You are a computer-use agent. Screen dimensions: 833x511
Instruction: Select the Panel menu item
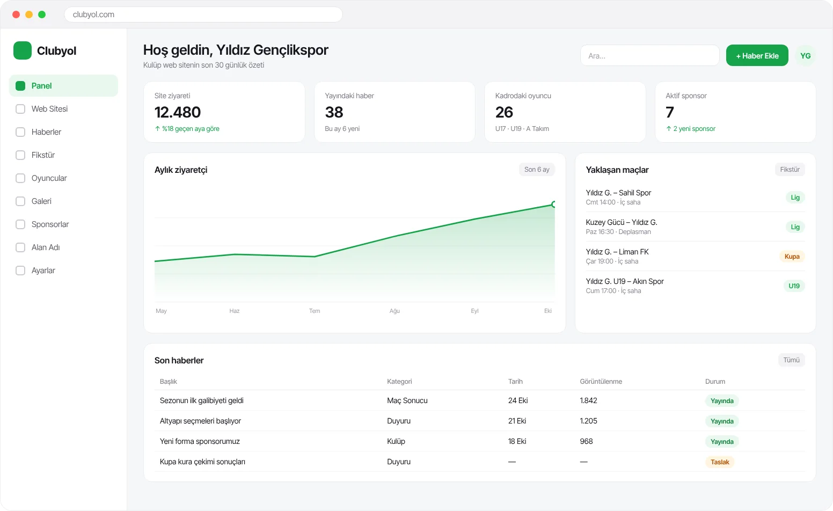[x=63, y=86]
